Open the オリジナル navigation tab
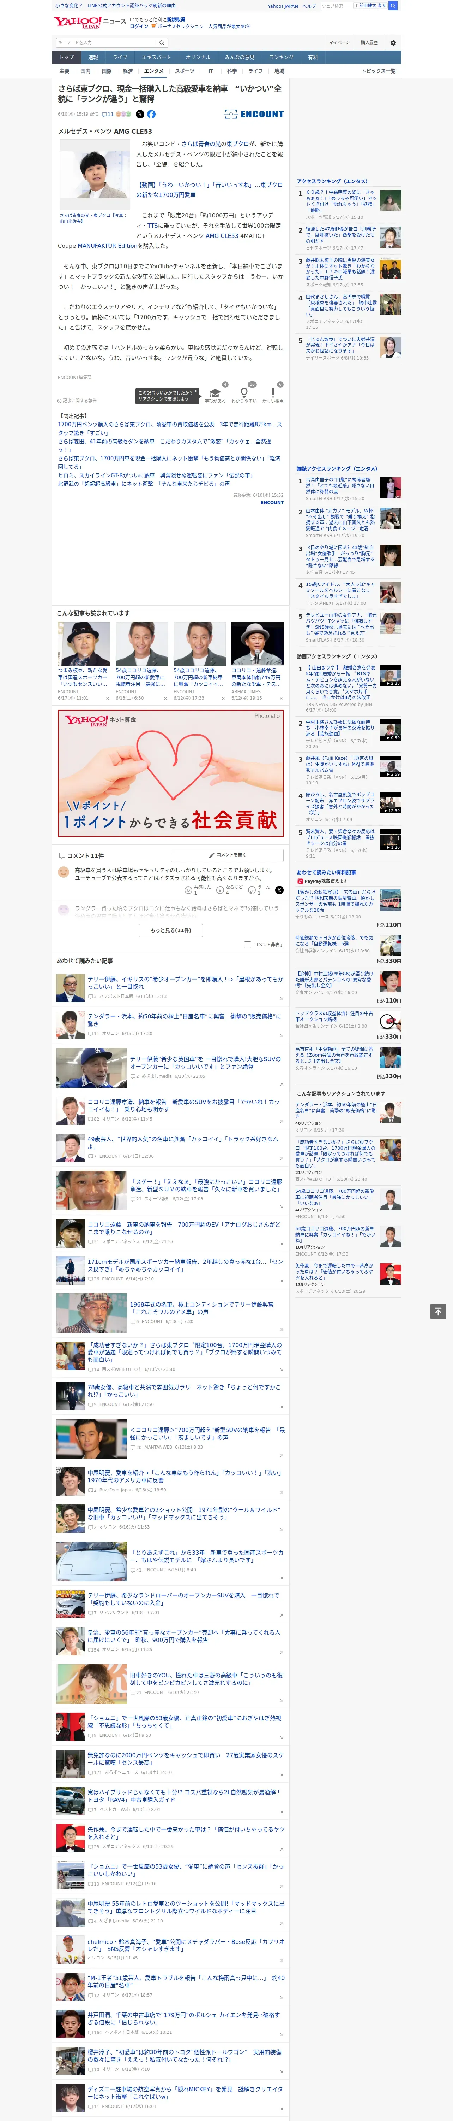453x2121 pixels. 198,58
